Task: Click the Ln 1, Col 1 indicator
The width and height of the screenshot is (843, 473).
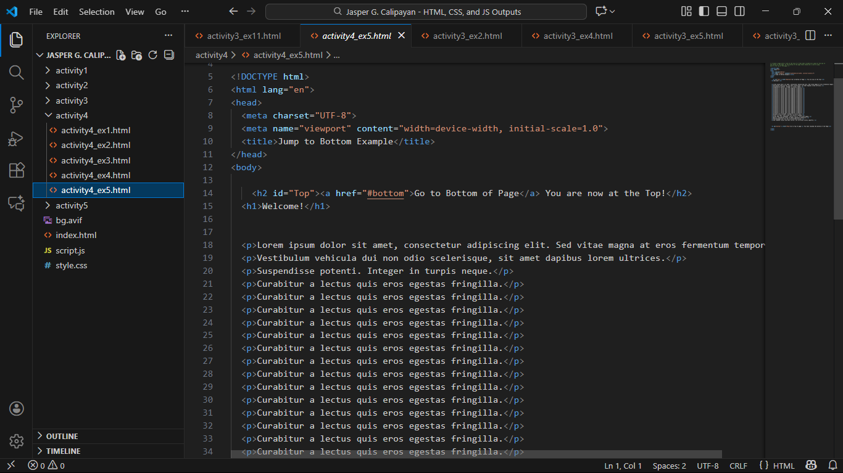Action: click(x=623, y=466)
